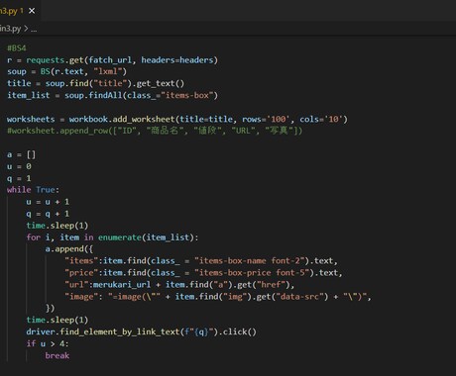Click 'headers=headers' argument text
Viewport: 456px width, 376px height.
click(x=177, y=60)
